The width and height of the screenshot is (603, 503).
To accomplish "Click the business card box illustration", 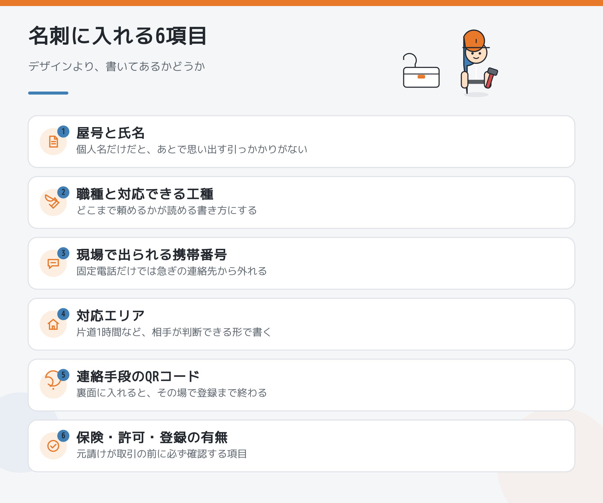I will [x=421, y=70].
